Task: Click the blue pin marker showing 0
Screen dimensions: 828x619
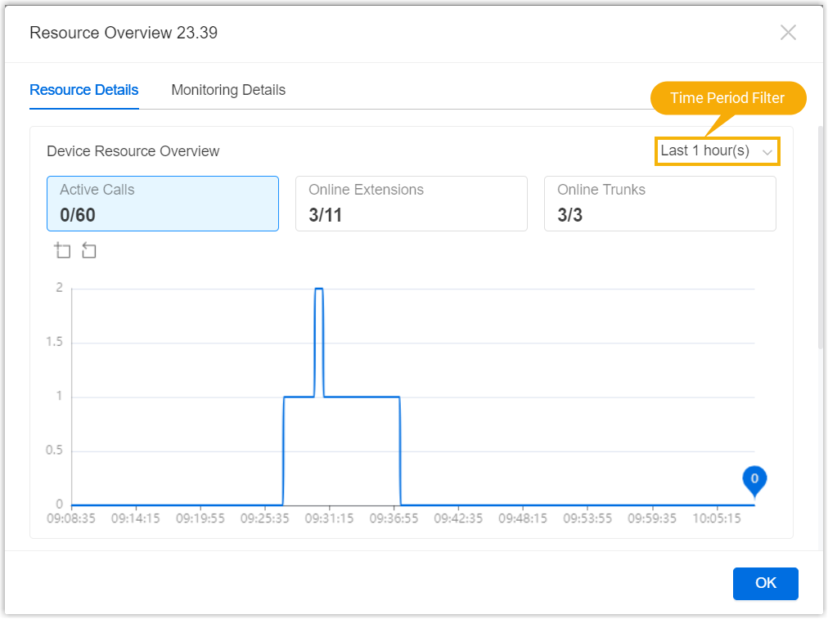Action: (754, 480)
